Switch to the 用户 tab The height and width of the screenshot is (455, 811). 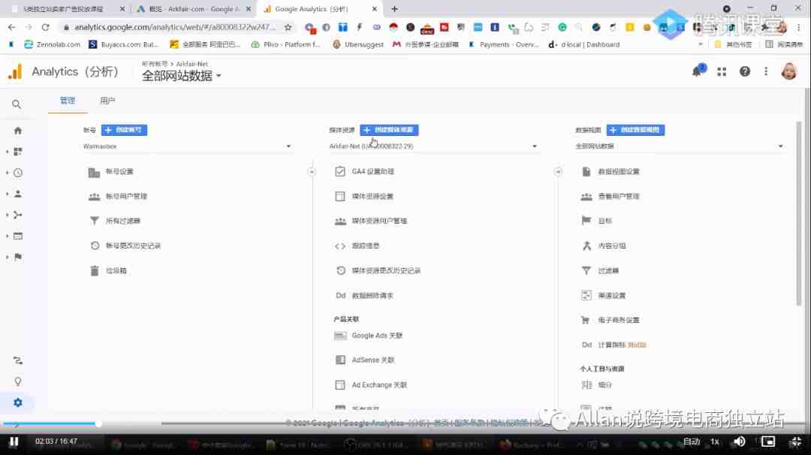pyautogui.click(x=107, y=101)
